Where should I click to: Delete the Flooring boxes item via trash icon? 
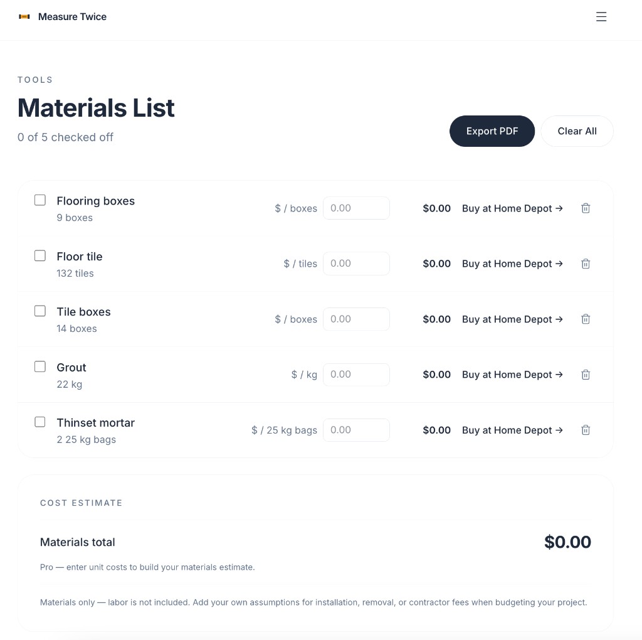click(x=586, y=208)
